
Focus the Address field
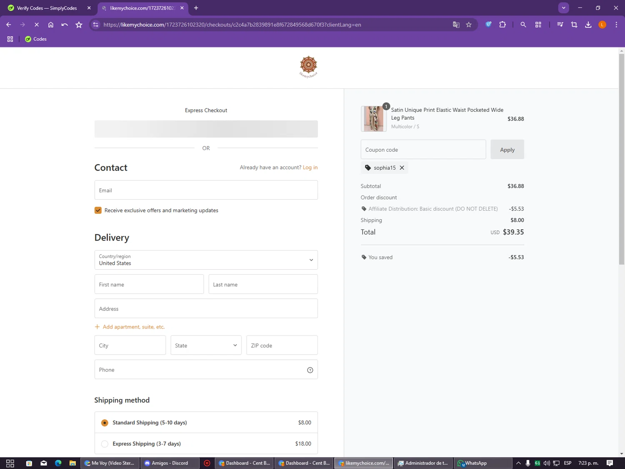(206, 308)
